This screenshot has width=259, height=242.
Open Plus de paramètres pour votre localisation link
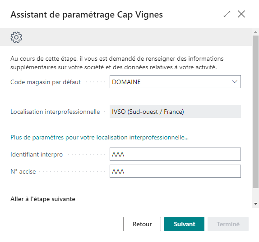pos(99,137)
